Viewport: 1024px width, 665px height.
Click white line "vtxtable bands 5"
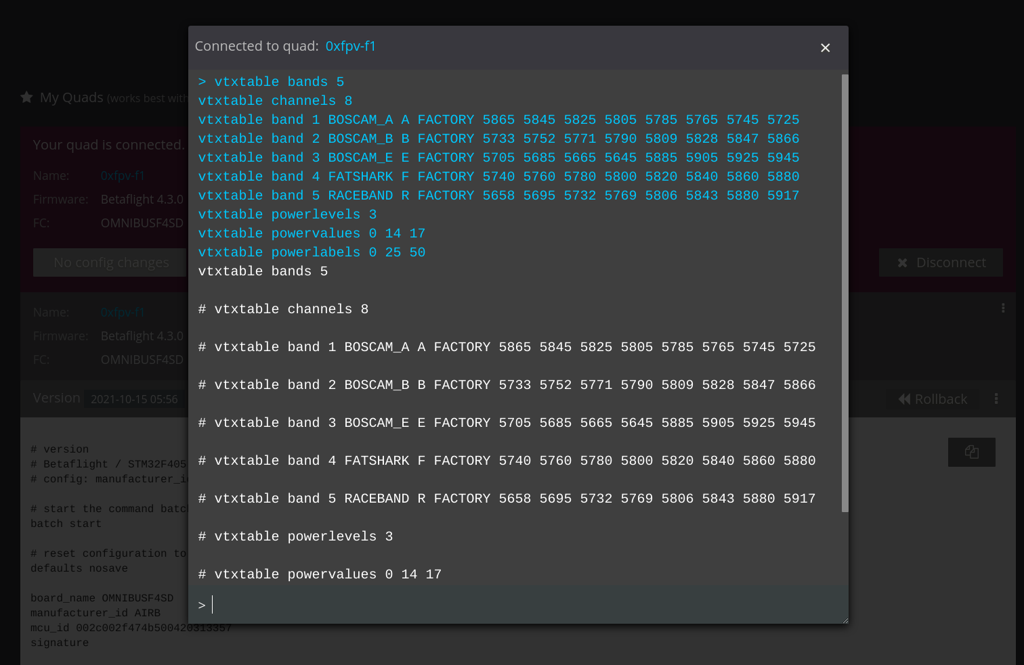(x=263, y=271)
